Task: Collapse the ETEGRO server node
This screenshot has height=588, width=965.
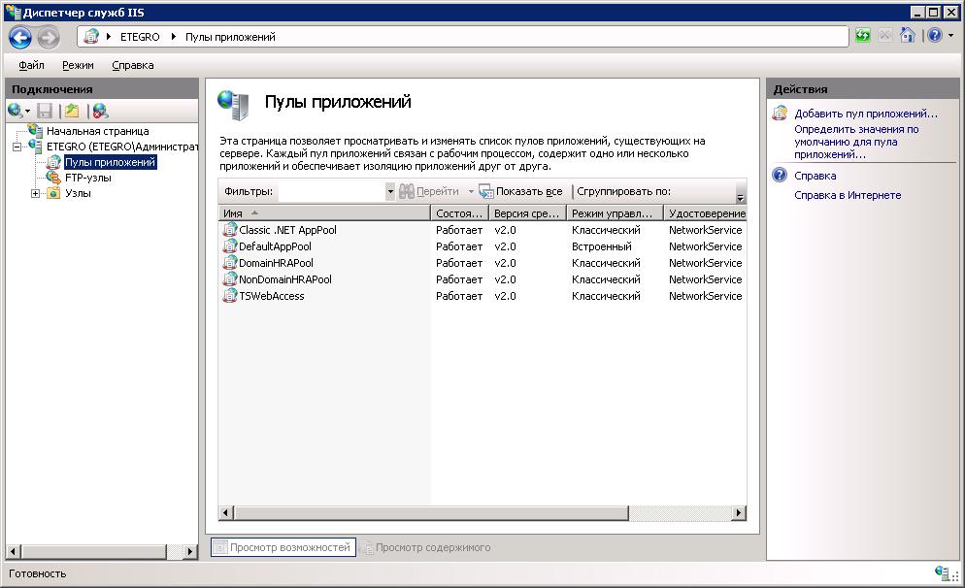Action: click(x=17, y=147)
